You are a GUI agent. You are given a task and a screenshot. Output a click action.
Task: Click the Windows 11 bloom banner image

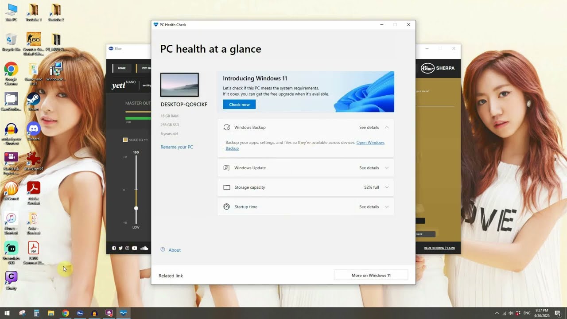(364, 92)
